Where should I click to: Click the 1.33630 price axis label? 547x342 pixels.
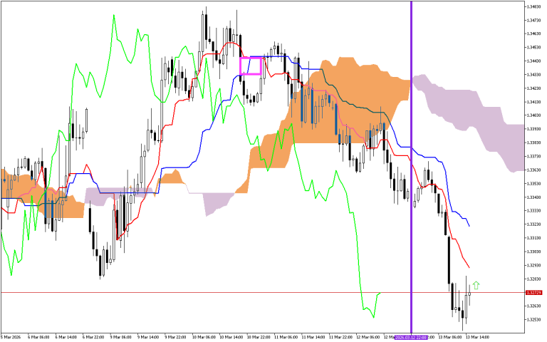click(534, 170)
